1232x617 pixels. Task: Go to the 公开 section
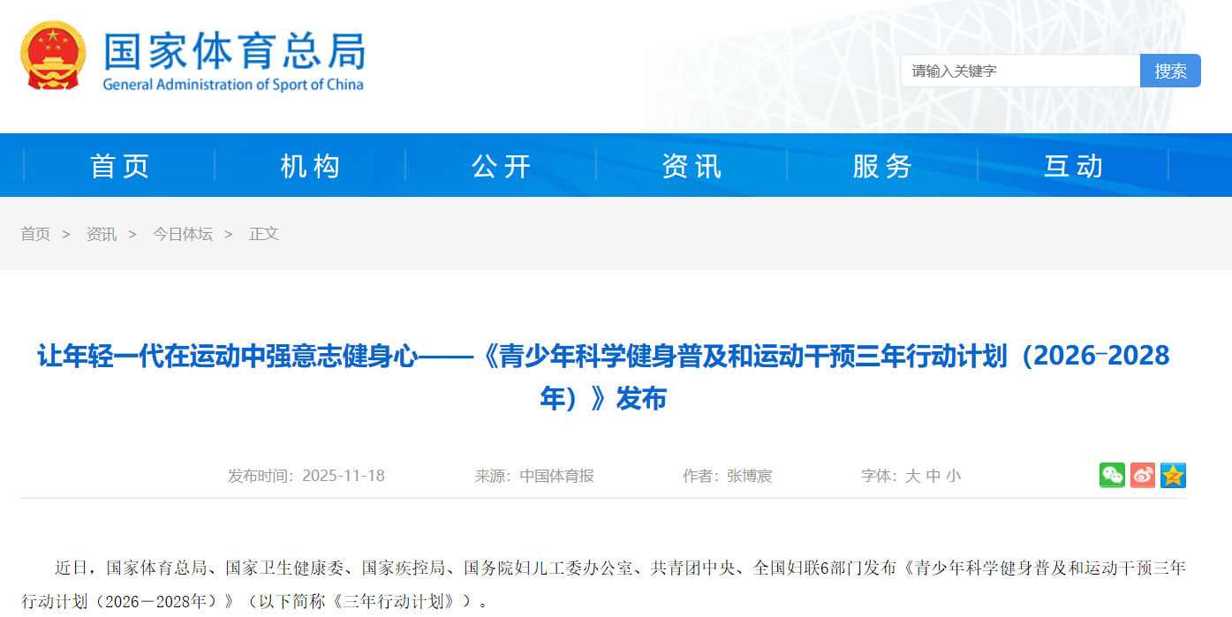pyautogui.click(x=502, y=166)
